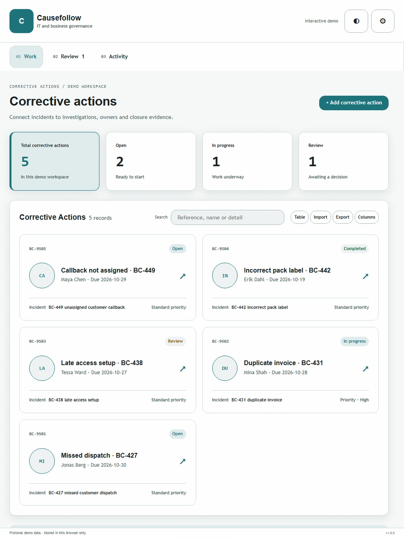Click the In progress badge on BC-9502
Viewport: 404px width, 538px height.
(355, 341)
